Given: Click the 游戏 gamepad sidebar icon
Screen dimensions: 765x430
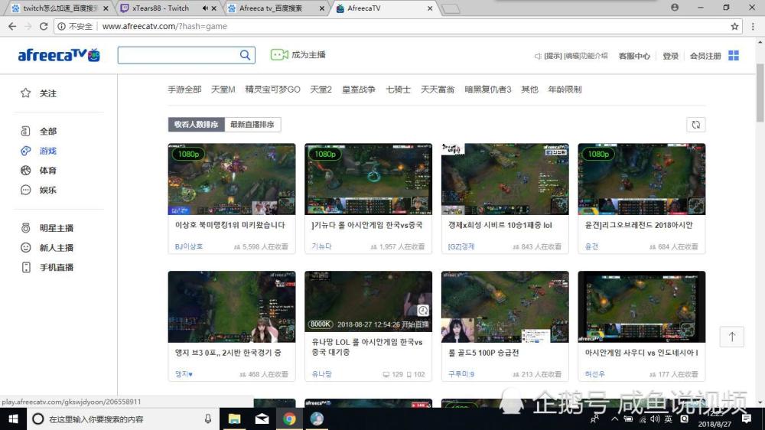Looking at the screenshot, I should point(26,151).
